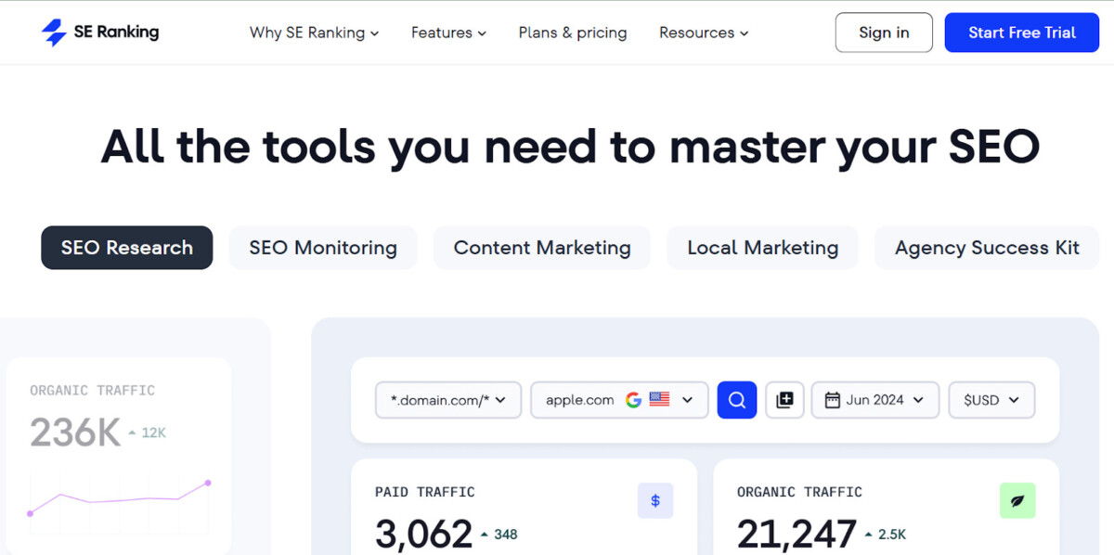Click the blue search magnifier button
The width and height of the screenshot is (1114, 555).
(x=737, y=400)
